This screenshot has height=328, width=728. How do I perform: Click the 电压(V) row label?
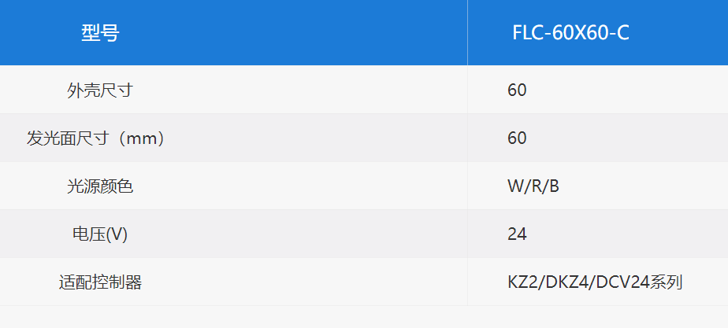click(x=100, y=234)
